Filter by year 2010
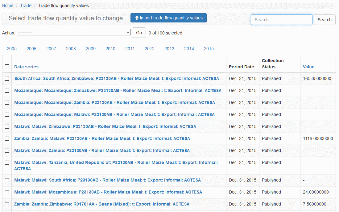The width and height of the screenshot is (339, 212). click(x=110, y=49)
